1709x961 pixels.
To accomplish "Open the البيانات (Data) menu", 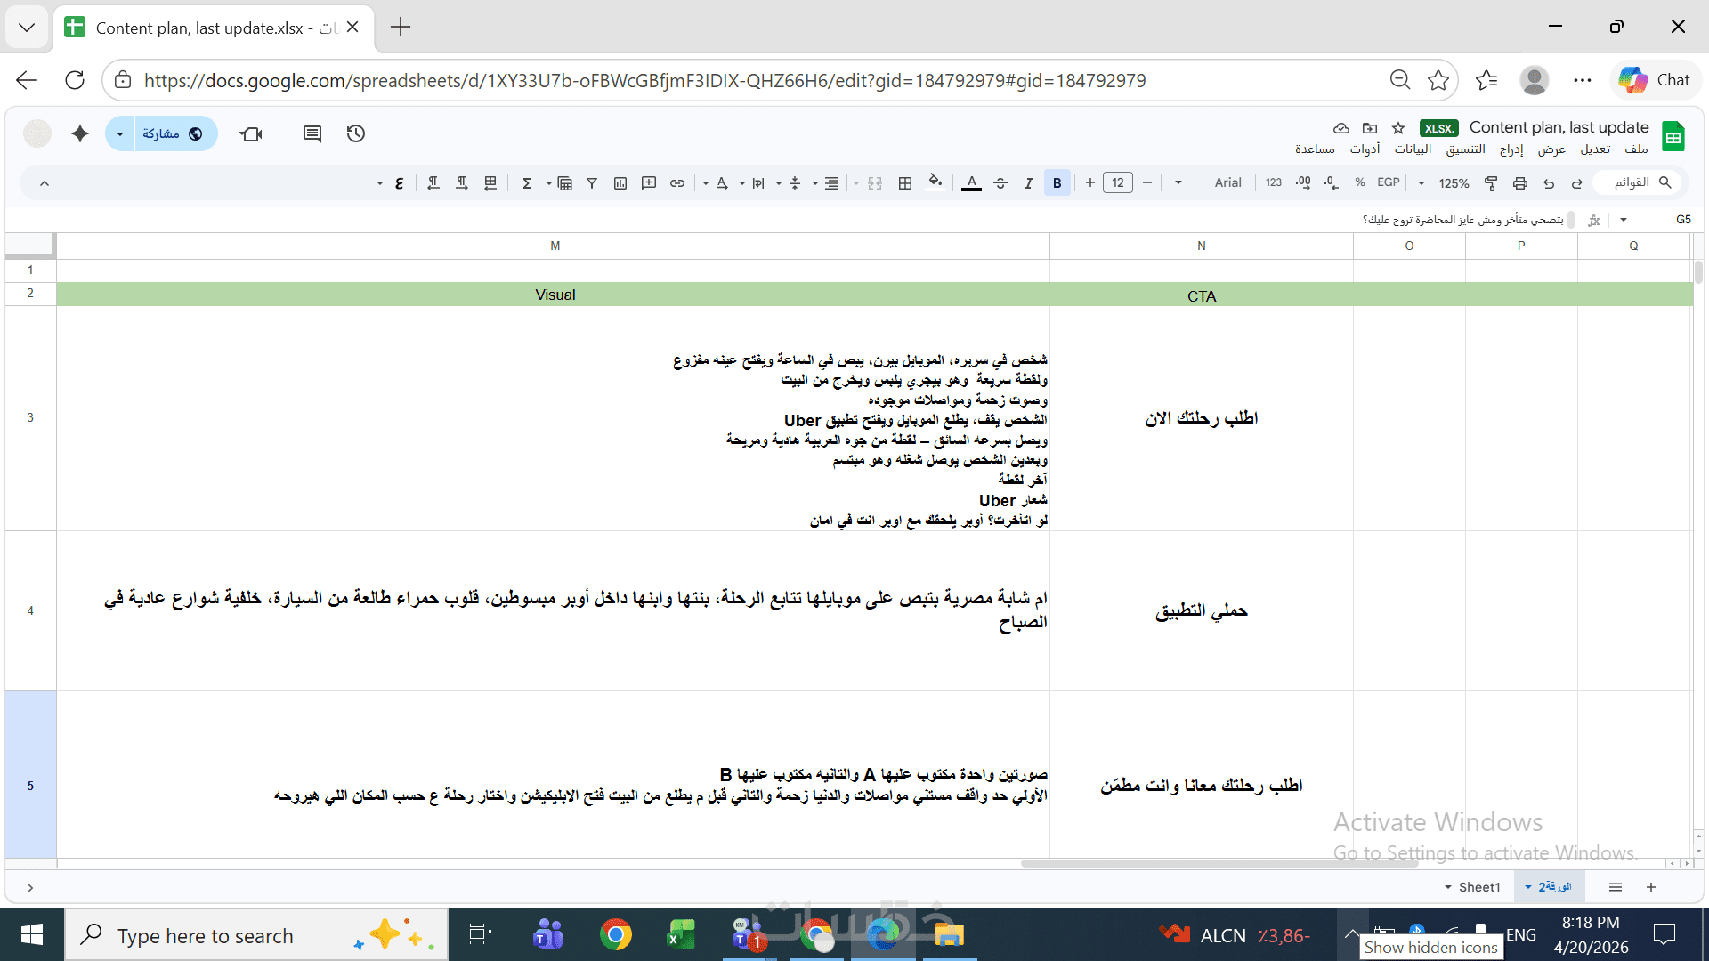I will (x=1413, y=149).
